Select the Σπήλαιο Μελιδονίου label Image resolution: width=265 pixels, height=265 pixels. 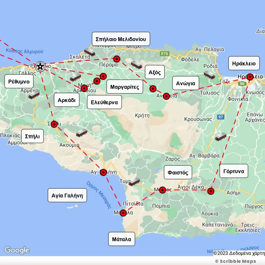tap(121, 39)
